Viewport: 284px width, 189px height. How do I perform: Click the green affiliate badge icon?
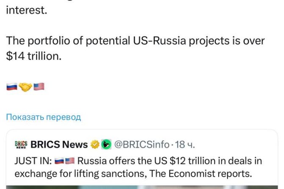tap(106, 145)
